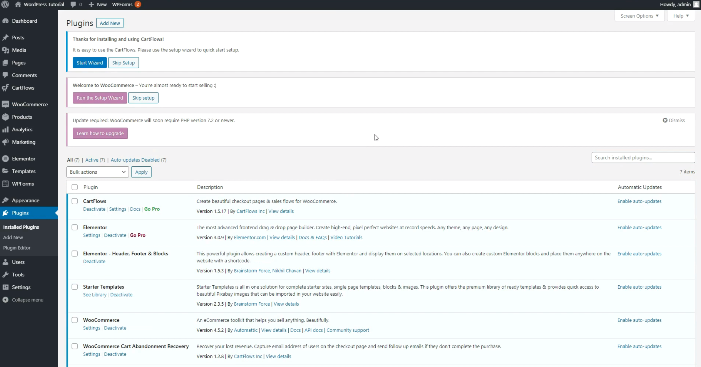701x367 pixels.
Task: Open Installed Plugins submenu item
Action: point(21,227)
